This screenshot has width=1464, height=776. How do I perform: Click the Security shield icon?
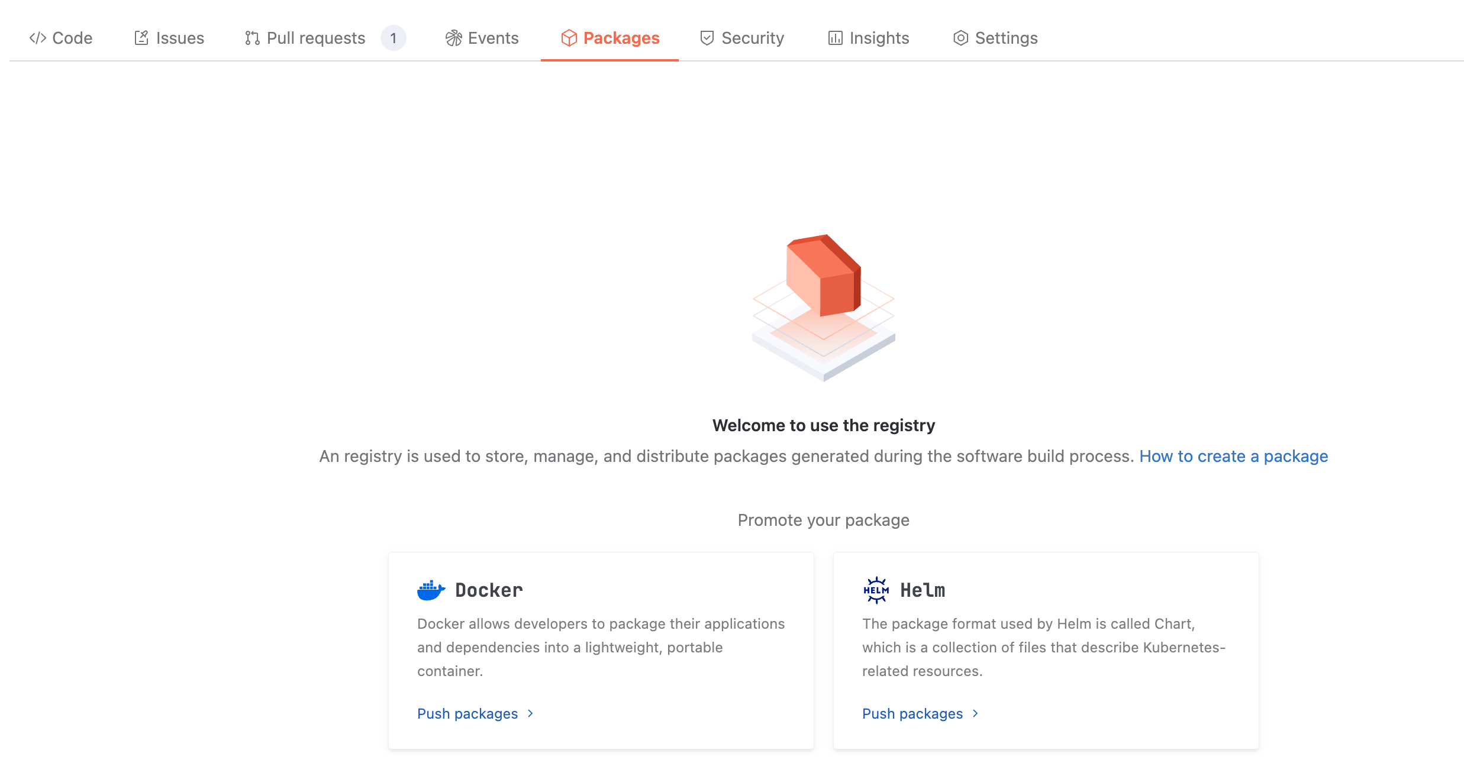pyautogui.click(x=707, y=38)
